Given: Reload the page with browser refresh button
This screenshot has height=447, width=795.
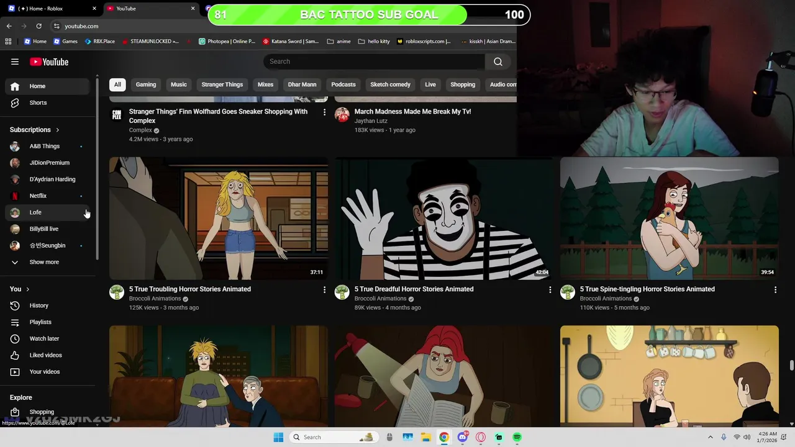Looking at the screenshot, I should [x=39, y=26].
